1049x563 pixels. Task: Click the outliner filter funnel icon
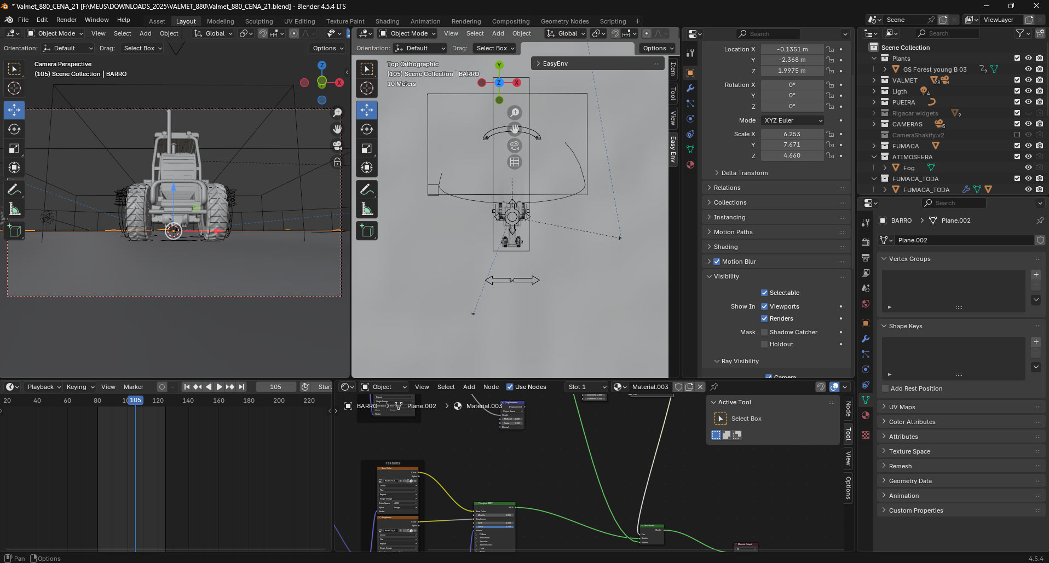[x=1020, y=33]
